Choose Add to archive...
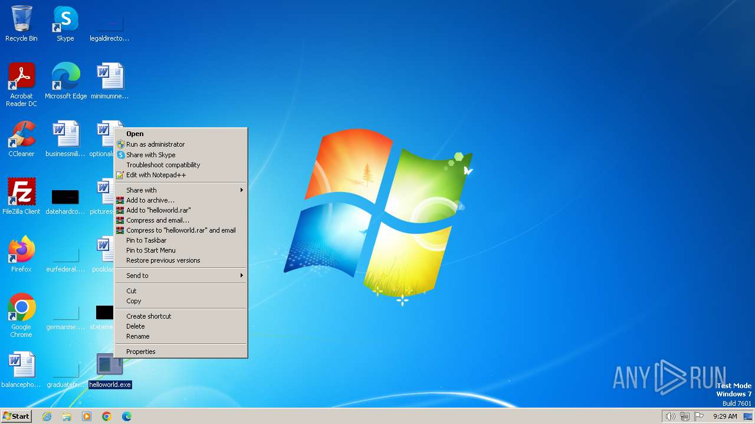 [181, 200]
